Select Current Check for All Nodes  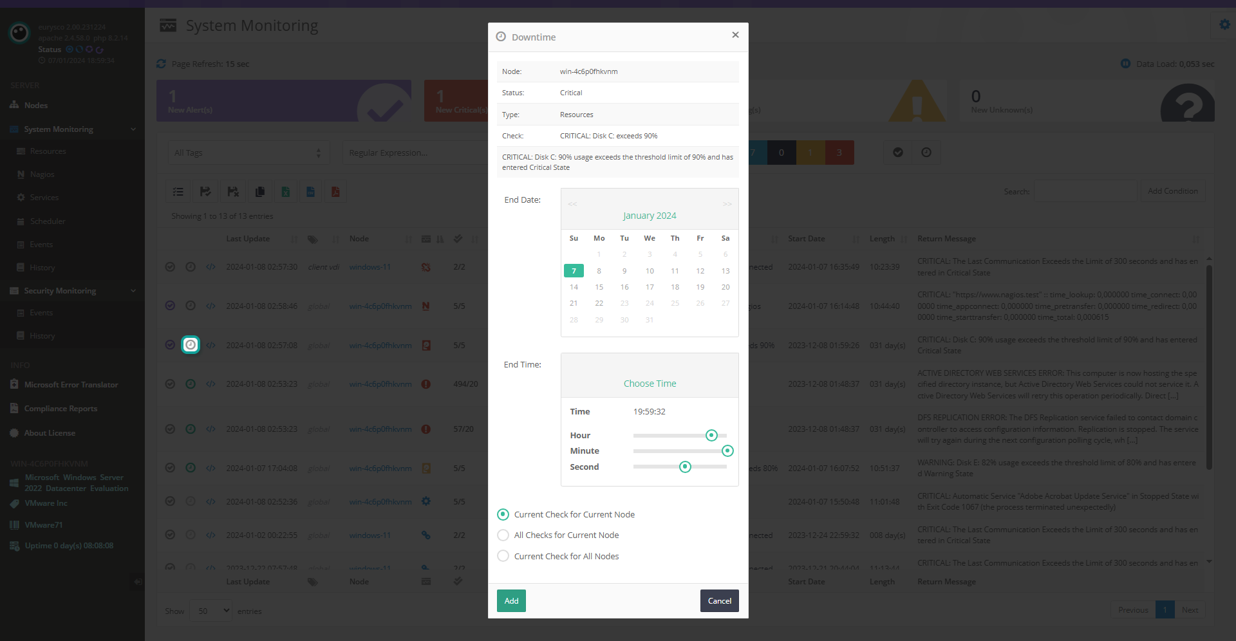pyautogui.click(x=503, y=556)
